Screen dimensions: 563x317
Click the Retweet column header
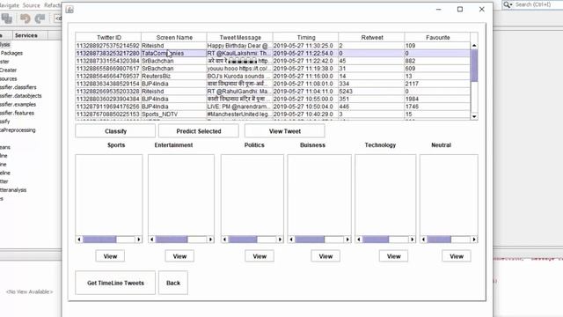click(x=371, y=37)
